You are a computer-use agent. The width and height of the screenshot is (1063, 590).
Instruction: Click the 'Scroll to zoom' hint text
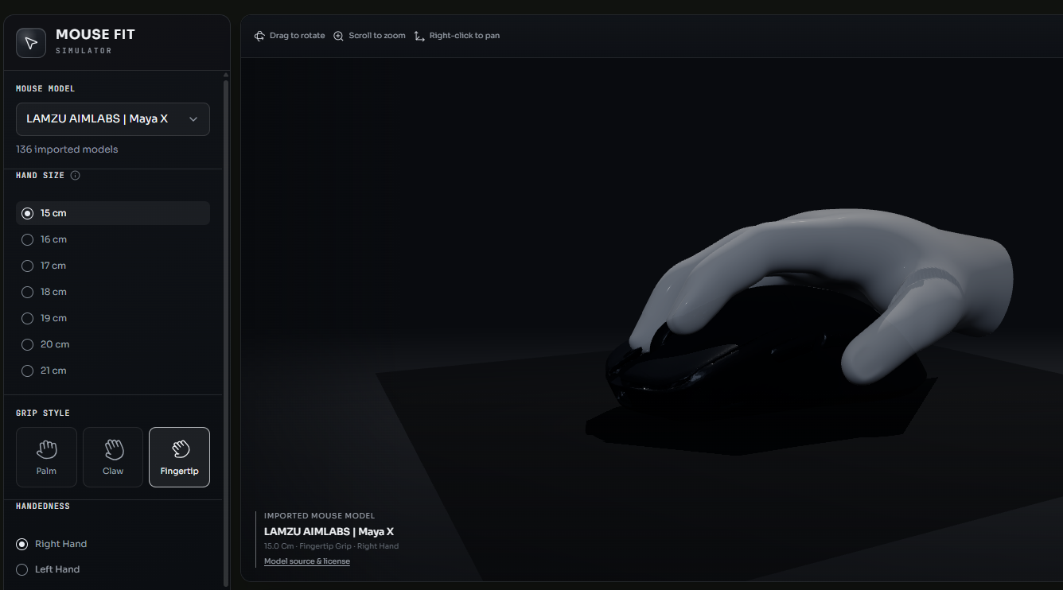tap(377, 36)
